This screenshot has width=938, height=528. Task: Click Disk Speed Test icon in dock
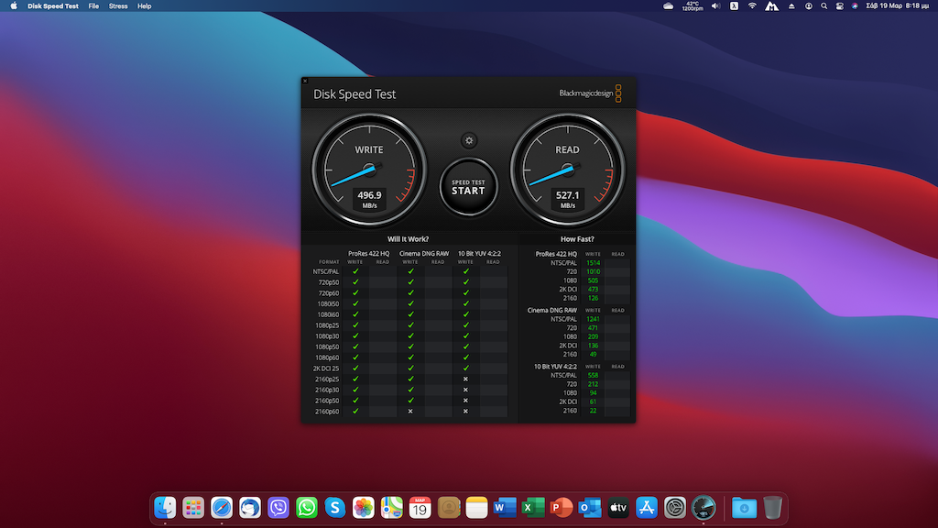coord(703,508)
